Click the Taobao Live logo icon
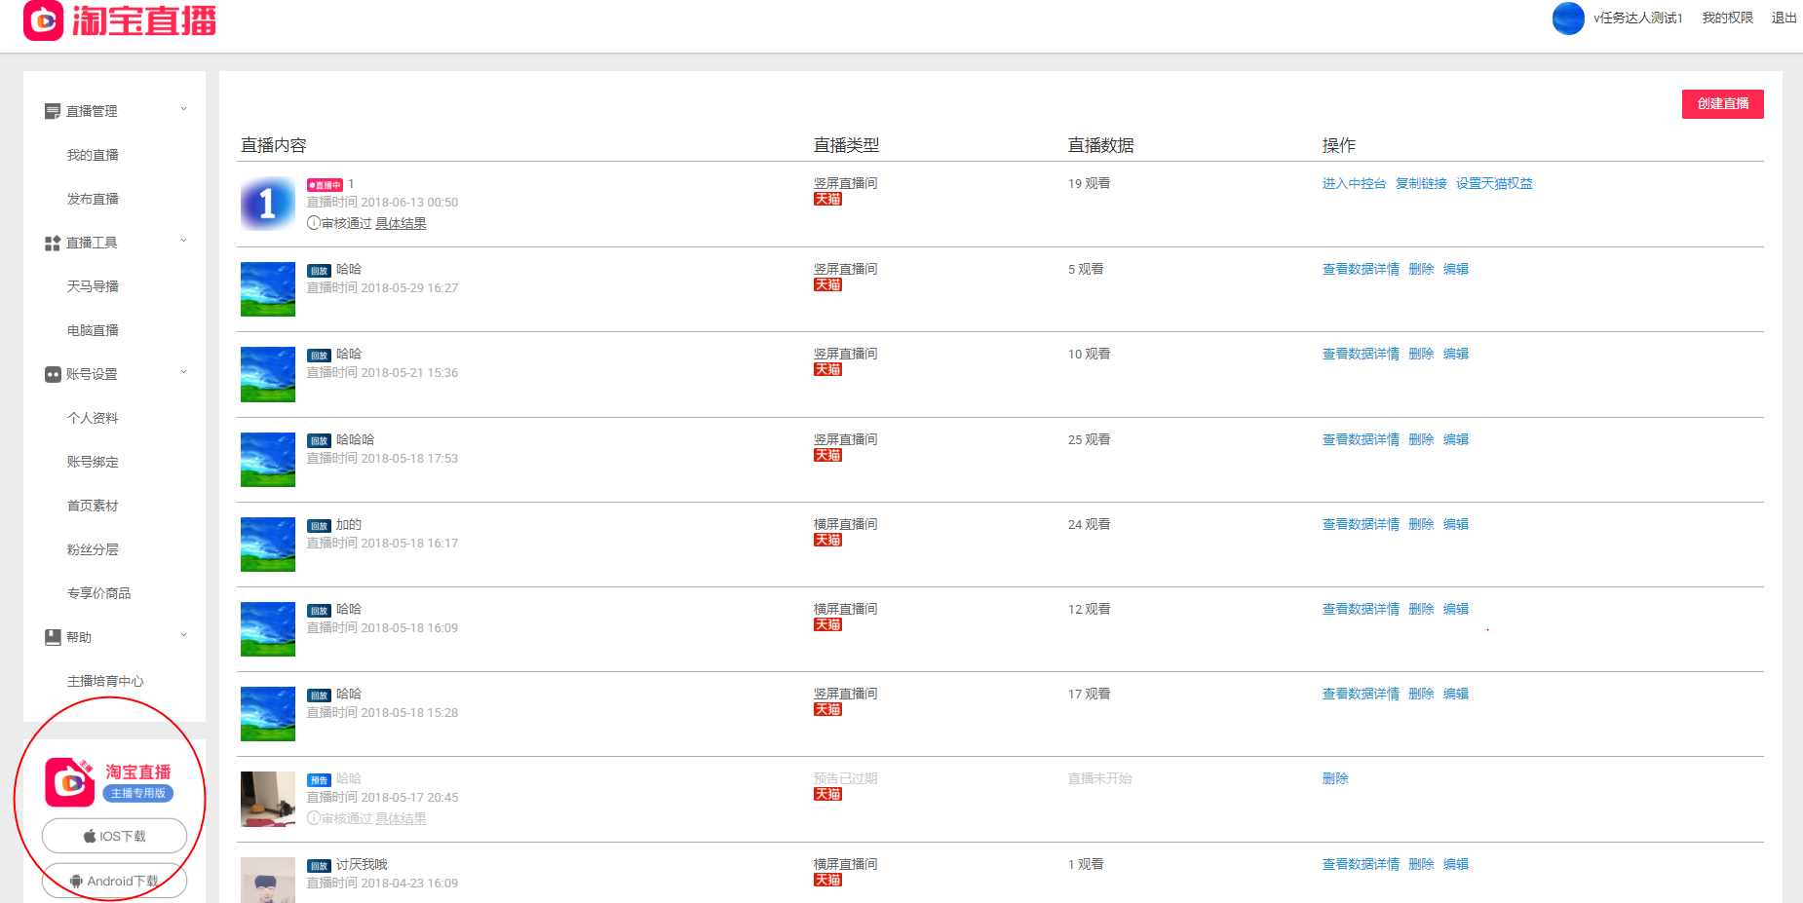This screenshot has width=1803, height=903. (43, 19)
